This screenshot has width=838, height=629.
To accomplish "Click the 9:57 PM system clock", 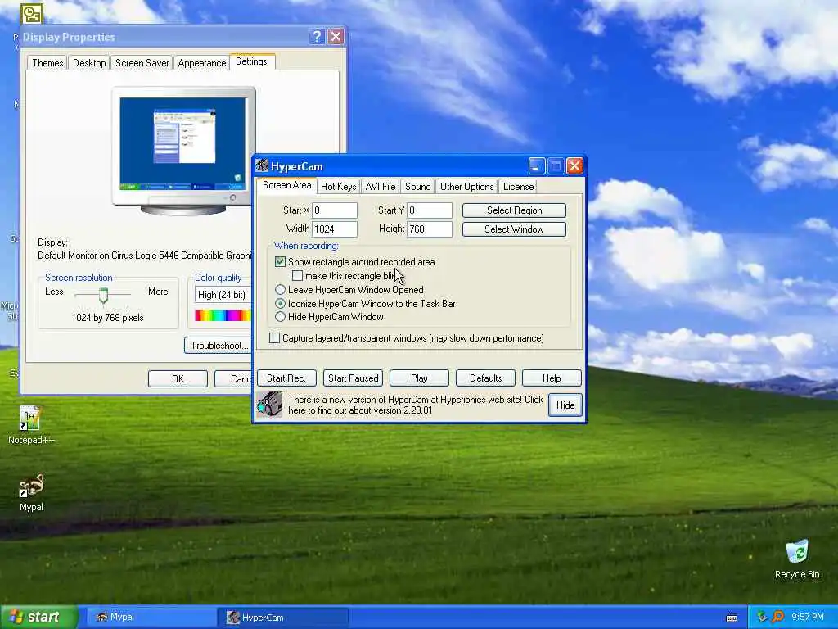I will (808, 617).
